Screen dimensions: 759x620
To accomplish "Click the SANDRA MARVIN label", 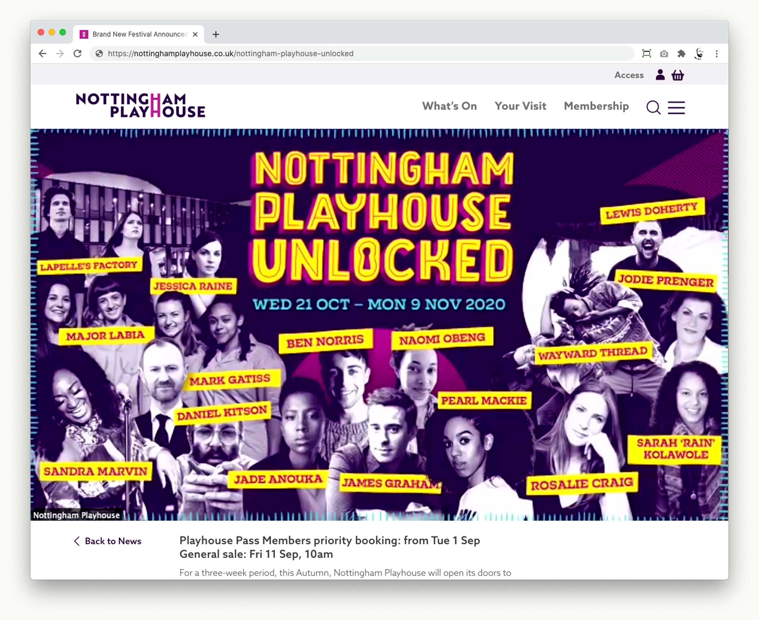I will coord(96,471).
